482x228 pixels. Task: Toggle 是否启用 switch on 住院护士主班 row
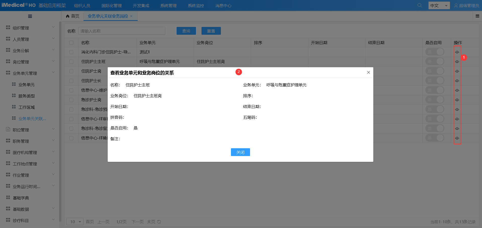[x=435, y=61]
